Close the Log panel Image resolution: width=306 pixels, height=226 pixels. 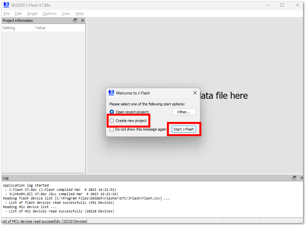pos(301,178)
